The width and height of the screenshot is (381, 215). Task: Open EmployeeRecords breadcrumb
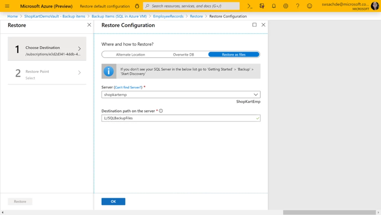click(168, 16)
